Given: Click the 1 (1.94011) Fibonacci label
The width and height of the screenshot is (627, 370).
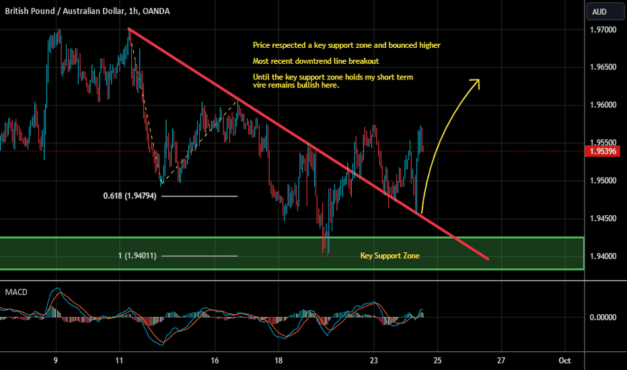Looking at the screenshot, I should click(x=137, y=256).
